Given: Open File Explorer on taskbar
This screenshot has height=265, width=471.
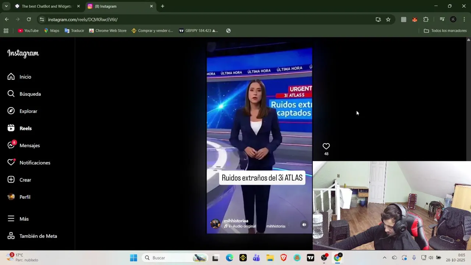Looking at the screenshot, I should tap(270, 258).
